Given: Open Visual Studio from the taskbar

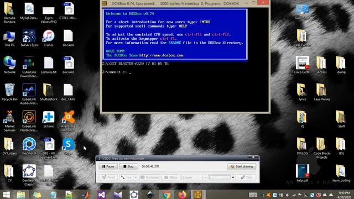Looking at the screenshot, I should [x=102, y=195].
